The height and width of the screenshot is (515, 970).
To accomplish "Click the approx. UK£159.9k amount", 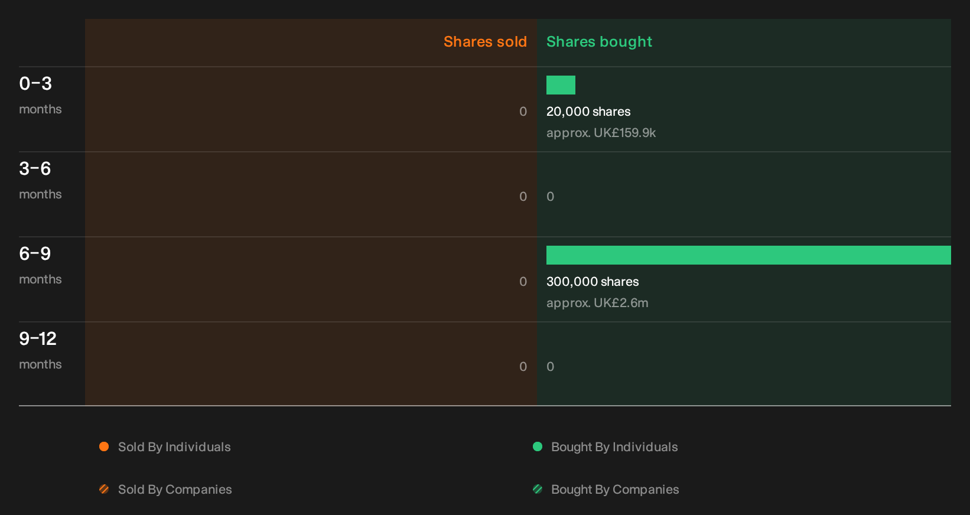I will [601, 133].
